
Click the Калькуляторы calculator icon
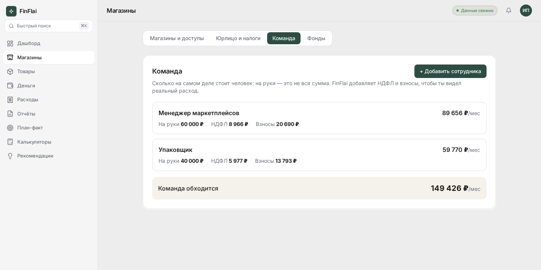pyautogui.click(x=10, y=142)
